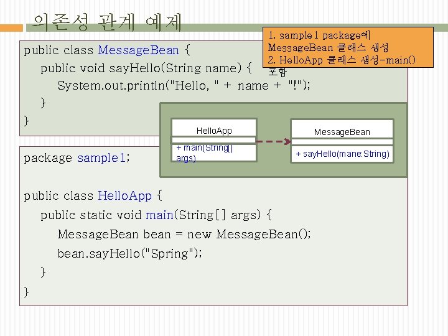This screenshot has height=336, width=448.
Task: Click the 'package sample1;' line
Action: [77, 158]
